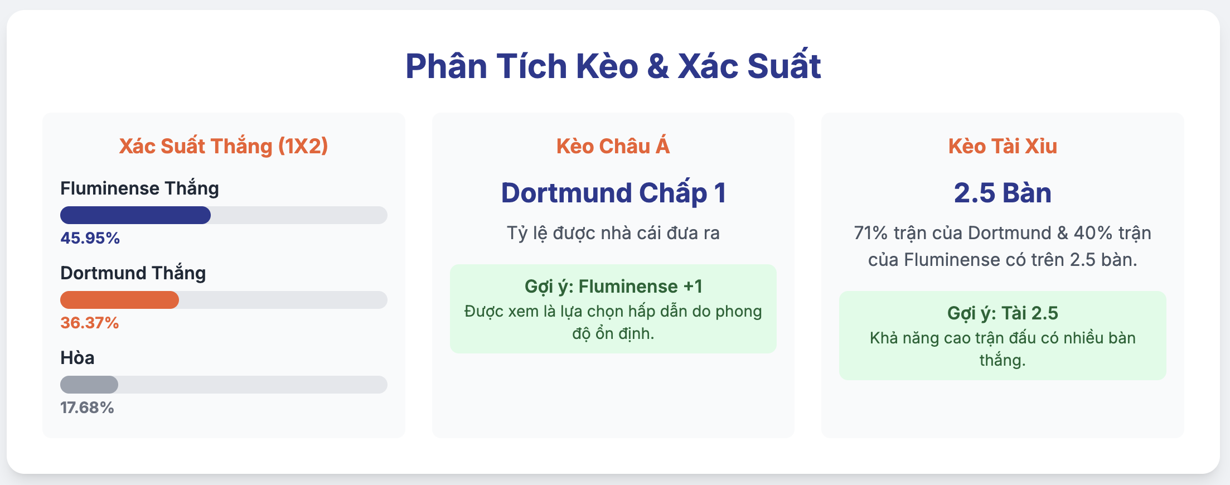Click the 45.95% percentage value
This screenshot has height=485, width=1230.
coord(90,238)
